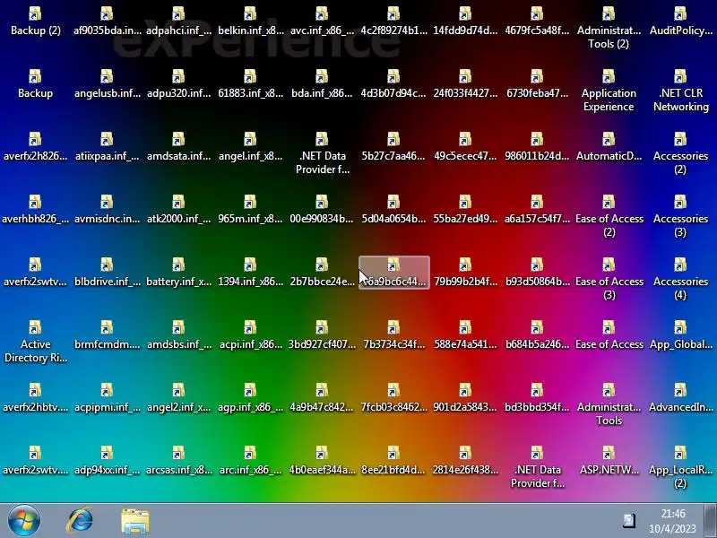Select the brmfcmdm shortcut
This screenshot has width=717, height=538.
point(107,334)
